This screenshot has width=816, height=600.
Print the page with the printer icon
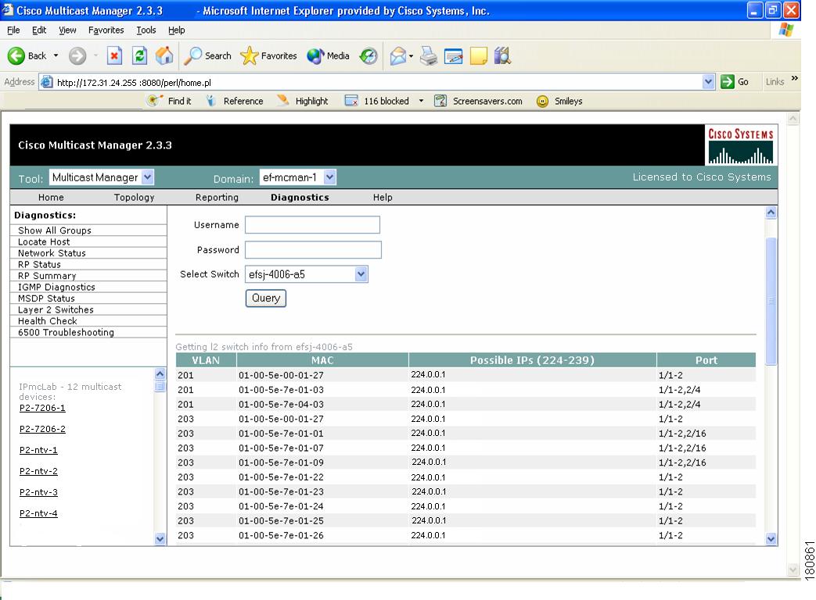point(429,55)
